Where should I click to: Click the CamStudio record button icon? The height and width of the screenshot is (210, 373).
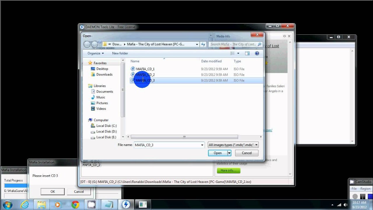(355, 196)
